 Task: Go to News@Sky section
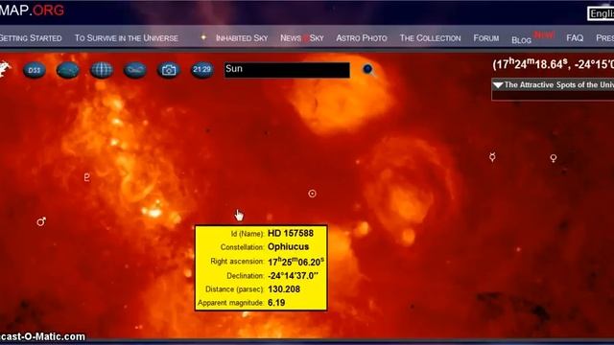[302, 38]
